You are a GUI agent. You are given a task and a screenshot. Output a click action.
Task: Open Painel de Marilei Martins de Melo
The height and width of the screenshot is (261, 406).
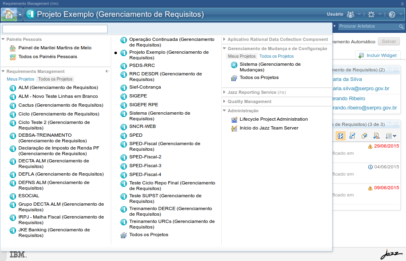pos(55,48)
